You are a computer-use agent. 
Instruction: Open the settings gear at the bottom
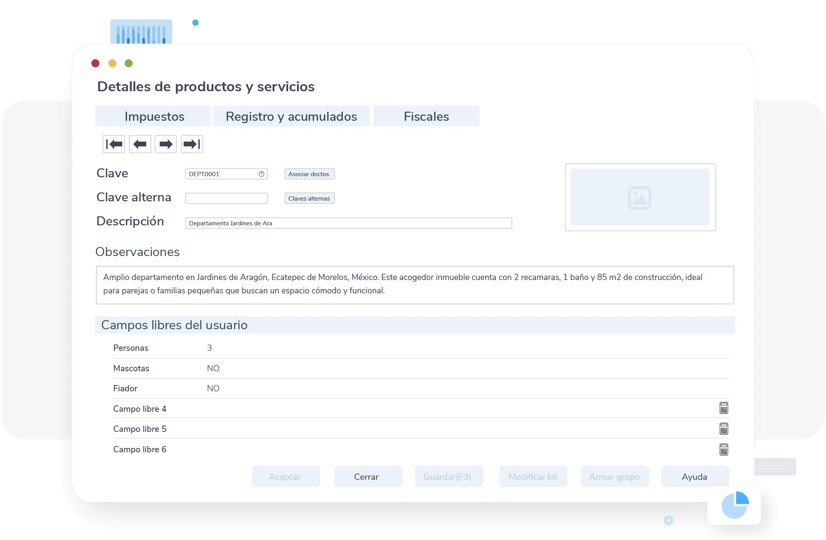669,520
